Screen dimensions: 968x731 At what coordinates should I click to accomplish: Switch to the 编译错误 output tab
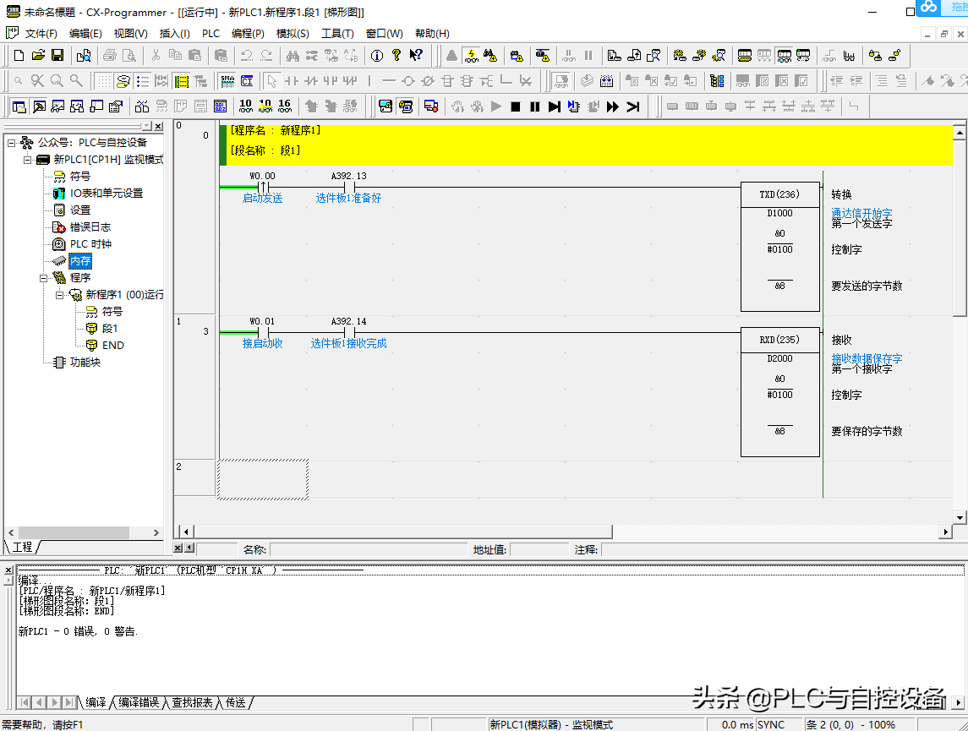tap(139, 702)
